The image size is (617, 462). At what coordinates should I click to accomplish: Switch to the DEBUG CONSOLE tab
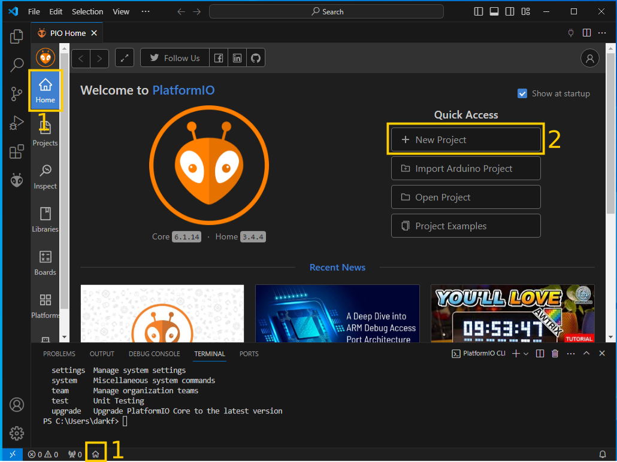[x=155, y=354]
